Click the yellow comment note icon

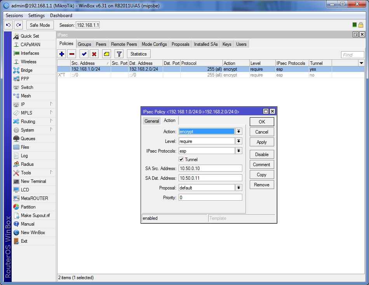click(106, 54)
